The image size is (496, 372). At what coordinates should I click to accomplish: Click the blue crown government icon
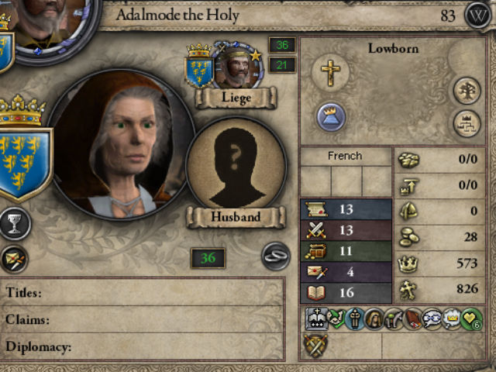(331, 116)
